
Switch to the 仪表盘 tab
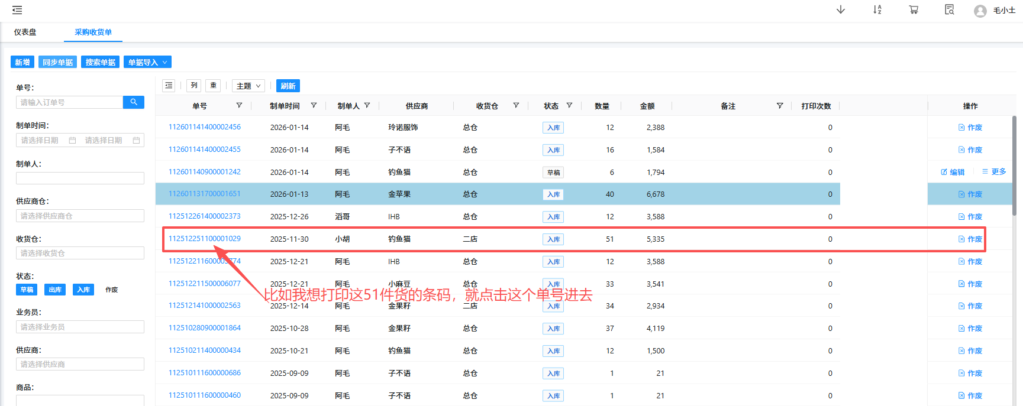click(x=25, y=33)
